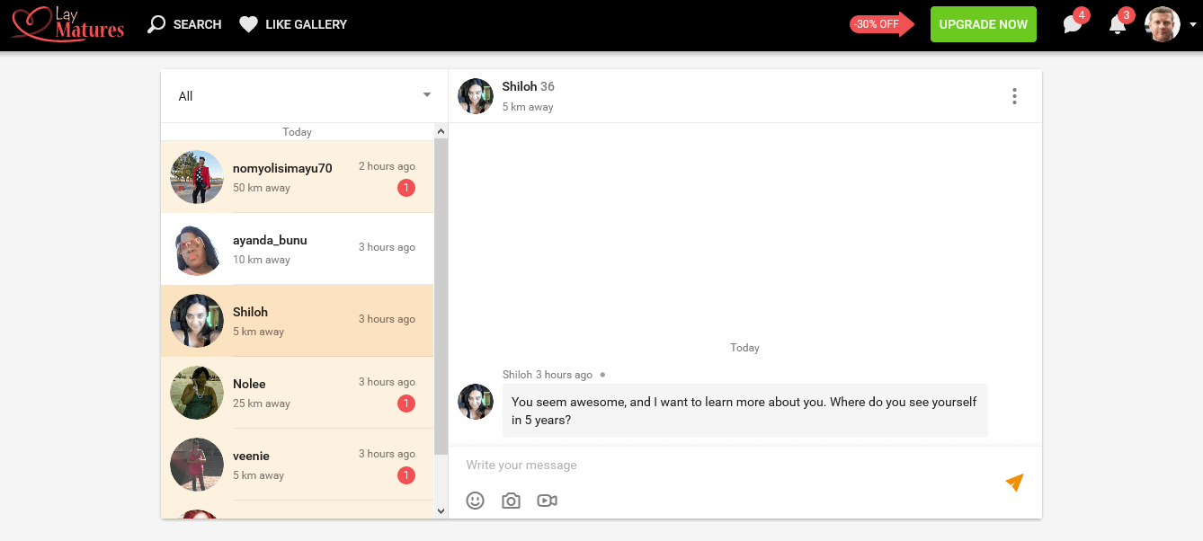Click the Lay Matures heart logo

tap(67, 24)
